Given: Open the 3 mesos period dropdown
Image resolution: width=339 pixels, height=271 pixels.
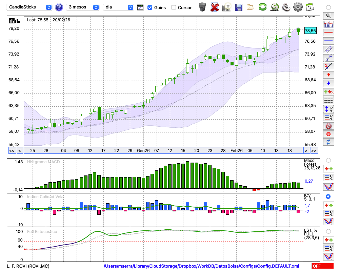Looking at the screenshot, I should pos(83,7).
